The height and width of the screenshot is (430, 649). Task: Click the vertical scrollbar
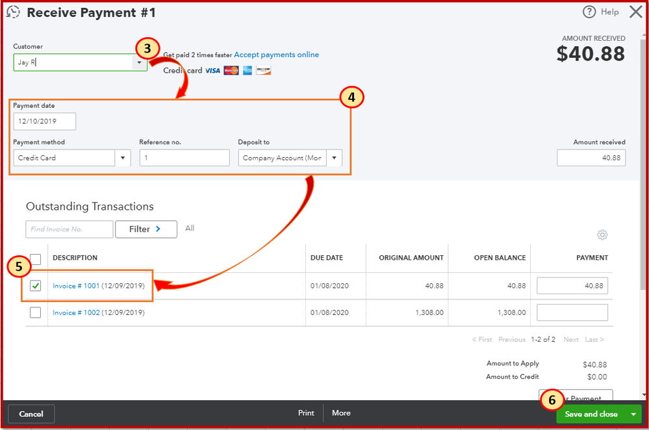tap(644, 166)
